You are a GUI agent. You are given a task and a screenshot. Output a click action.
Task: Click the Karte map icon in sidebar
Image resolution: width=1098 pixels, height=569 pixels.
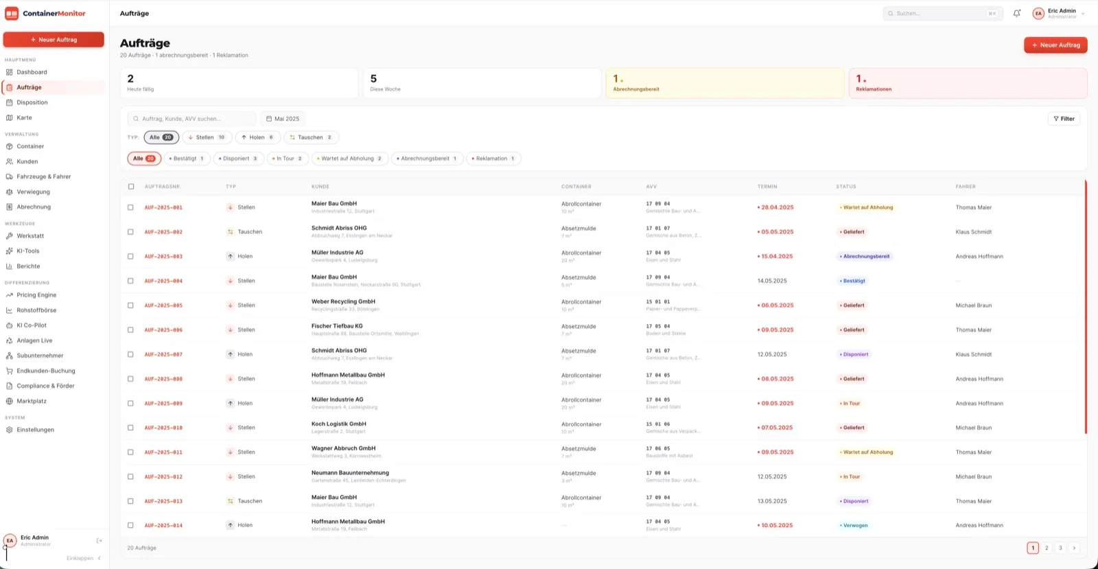click(x=10, y=117)
